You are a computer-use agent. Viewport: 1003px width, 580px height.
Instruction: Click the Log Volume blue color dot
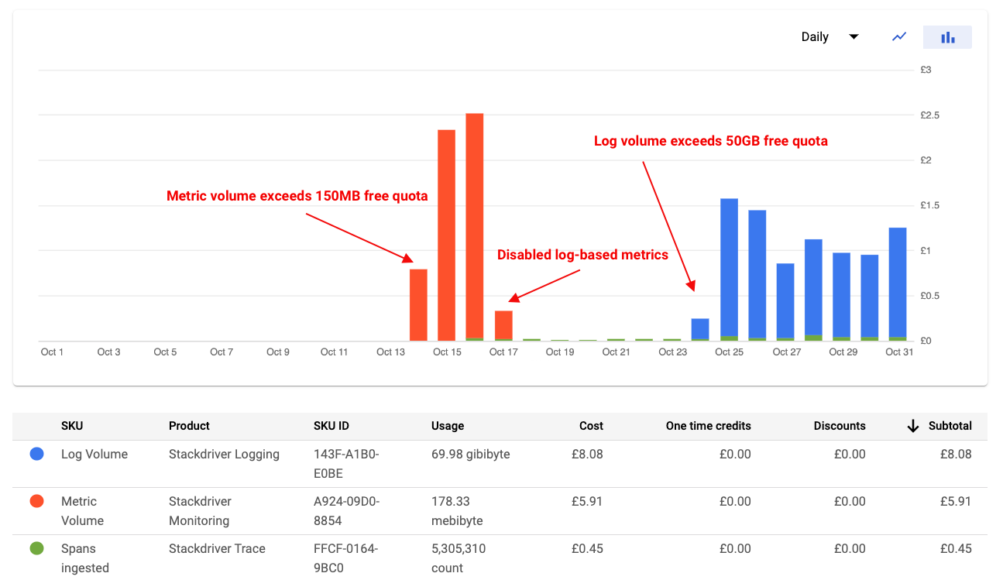coord(36,455)
